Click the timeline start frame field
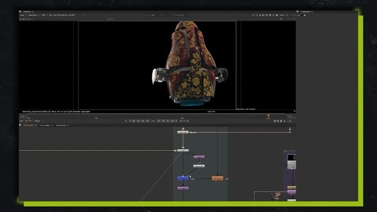This screenshot has height=212, width=377. tap(22, 117)
